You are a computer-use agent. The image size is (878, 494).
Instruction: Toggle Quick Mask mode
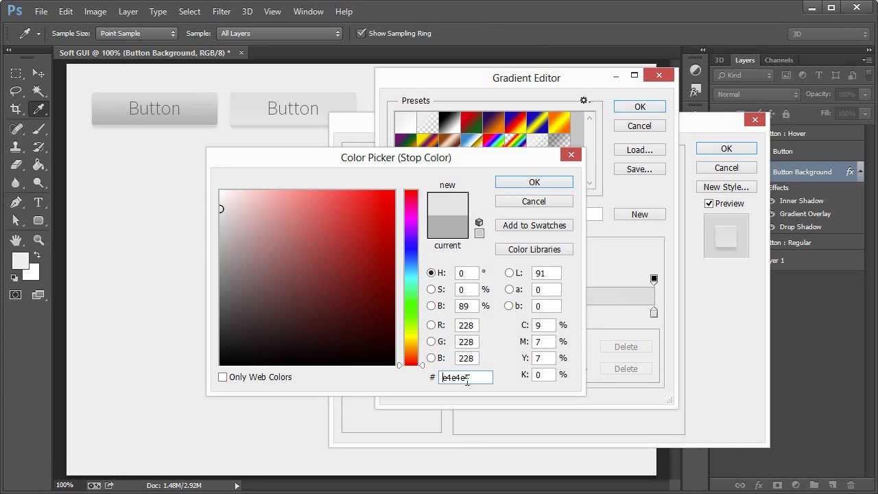[16, 295]
